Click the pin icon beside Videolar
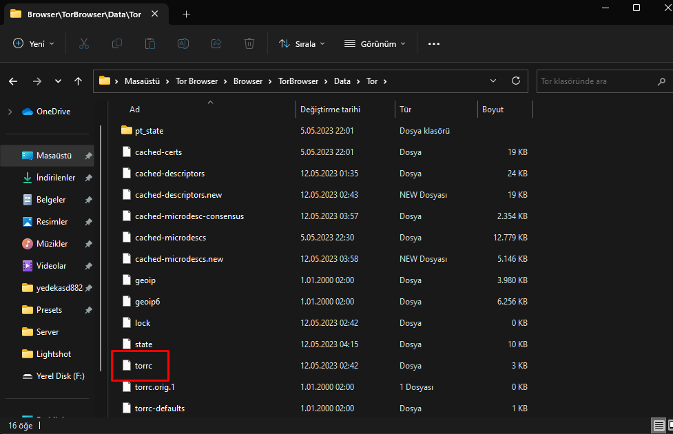The image size is (673, 434). (88, 266)
